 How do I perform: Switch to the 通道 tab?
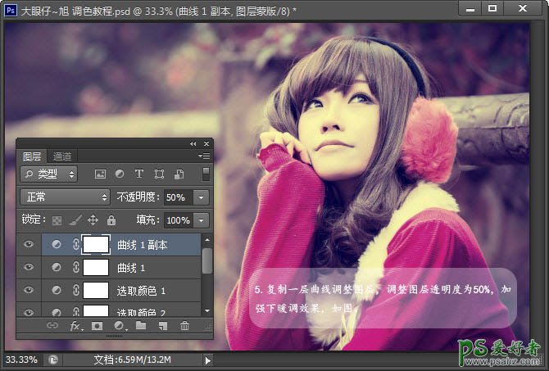tap(62, 156)
